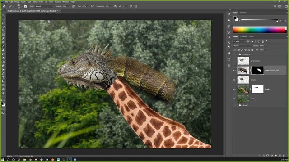Select the Clone Stamp tool
The image size is (289, 162).
(3, 50)
